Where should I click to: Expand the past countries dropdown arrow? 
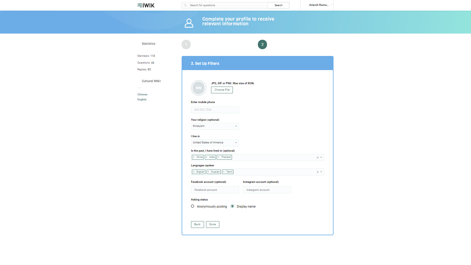(321, 158)
